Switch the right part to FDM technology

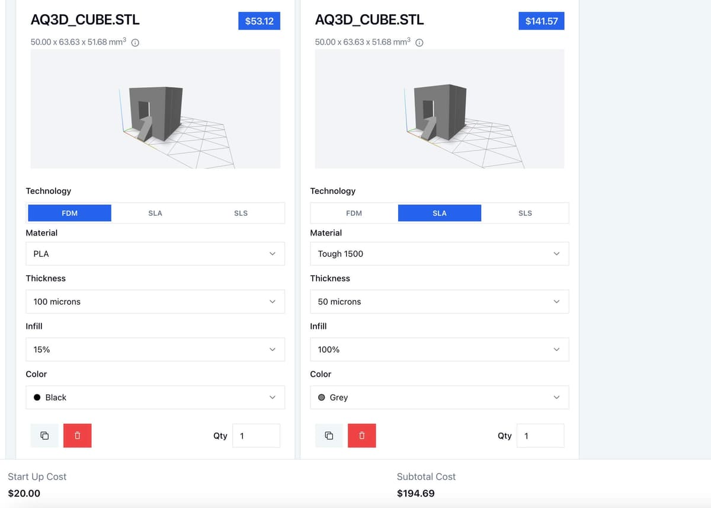tap(354, 213)
